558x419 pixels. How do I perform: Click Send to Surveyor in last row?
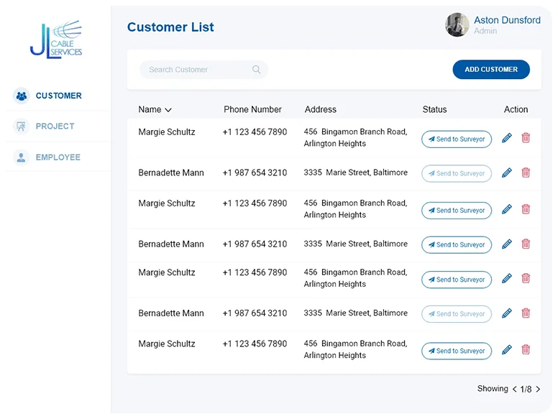(x=457, y=351)
